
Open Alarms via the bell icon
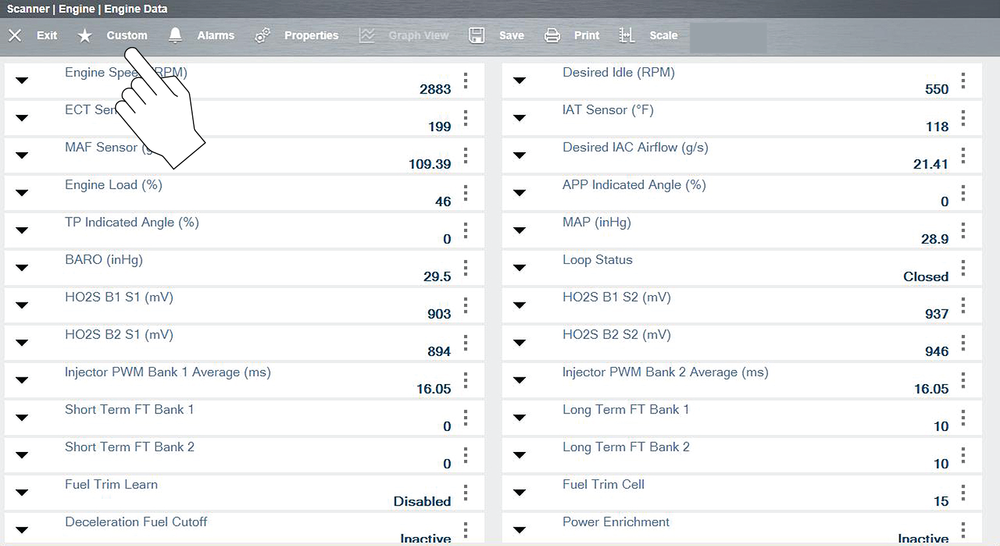coord(175,35)
